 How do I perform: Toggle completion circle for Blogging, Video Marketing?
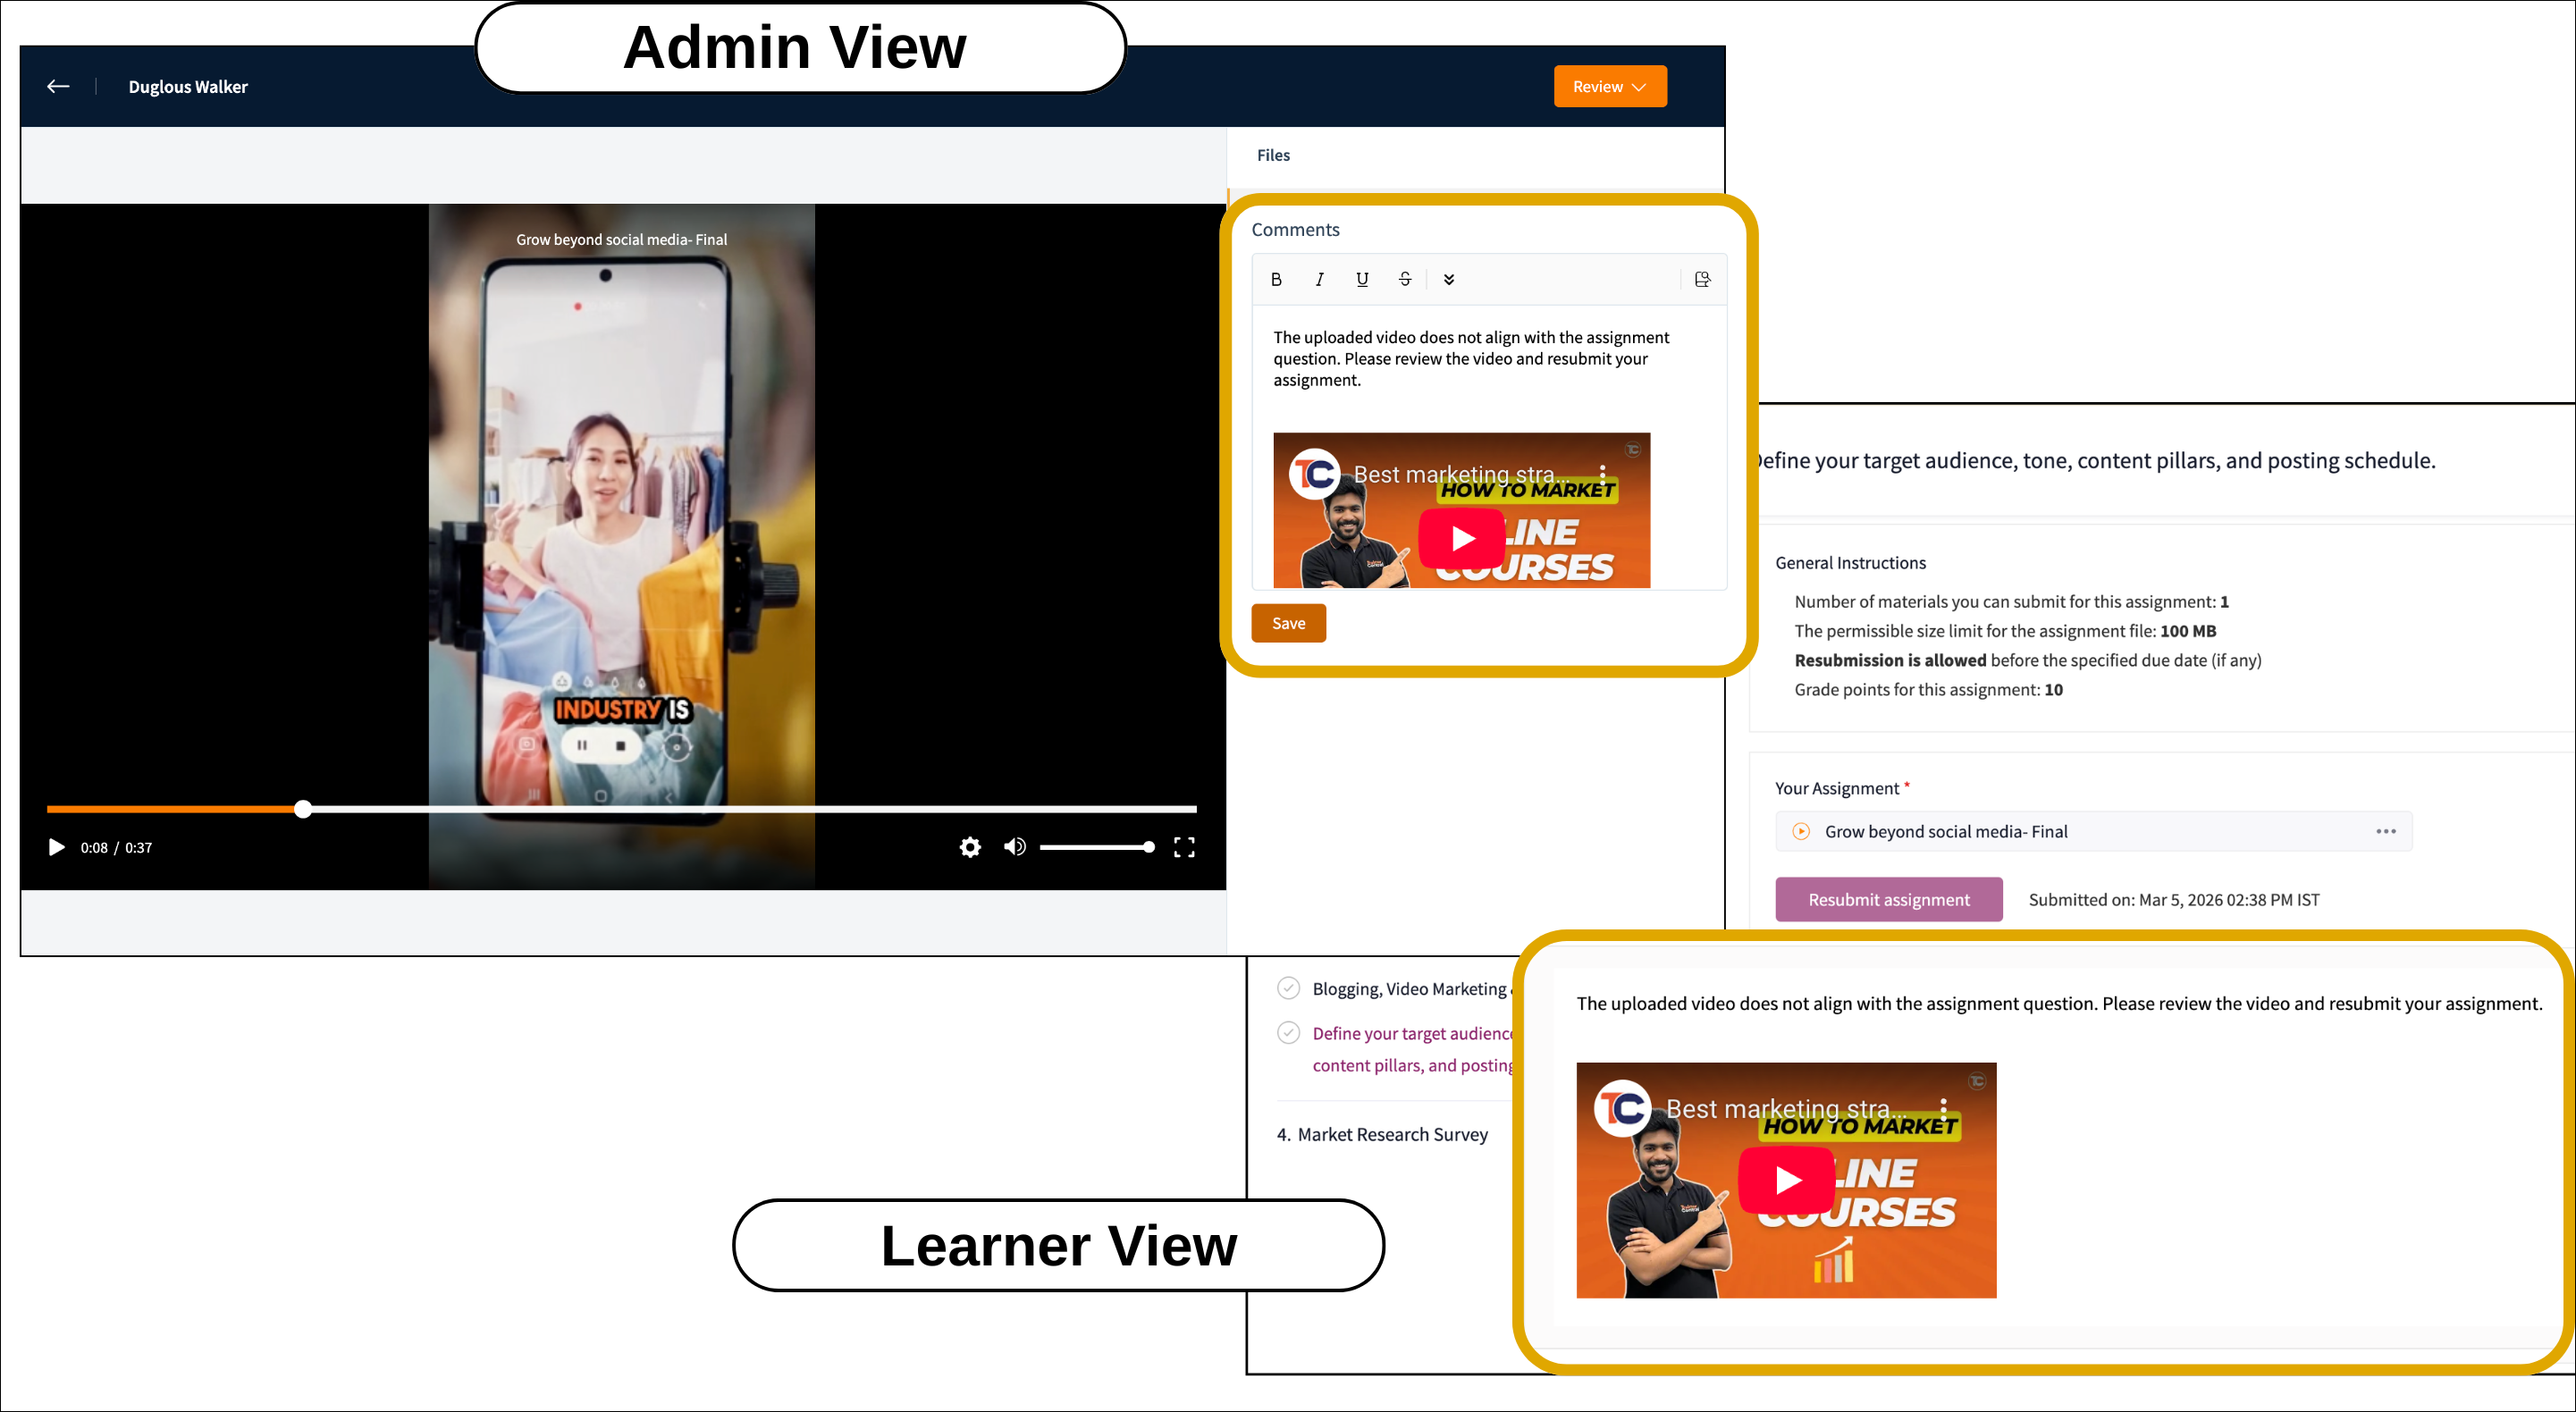point(1288,988)
